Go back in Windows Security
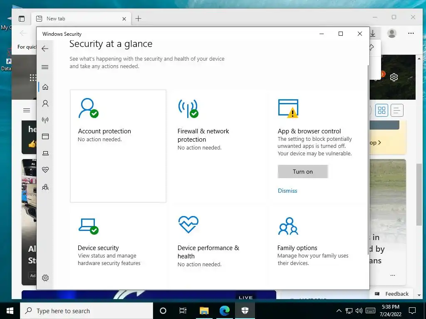 pos(45,49)
